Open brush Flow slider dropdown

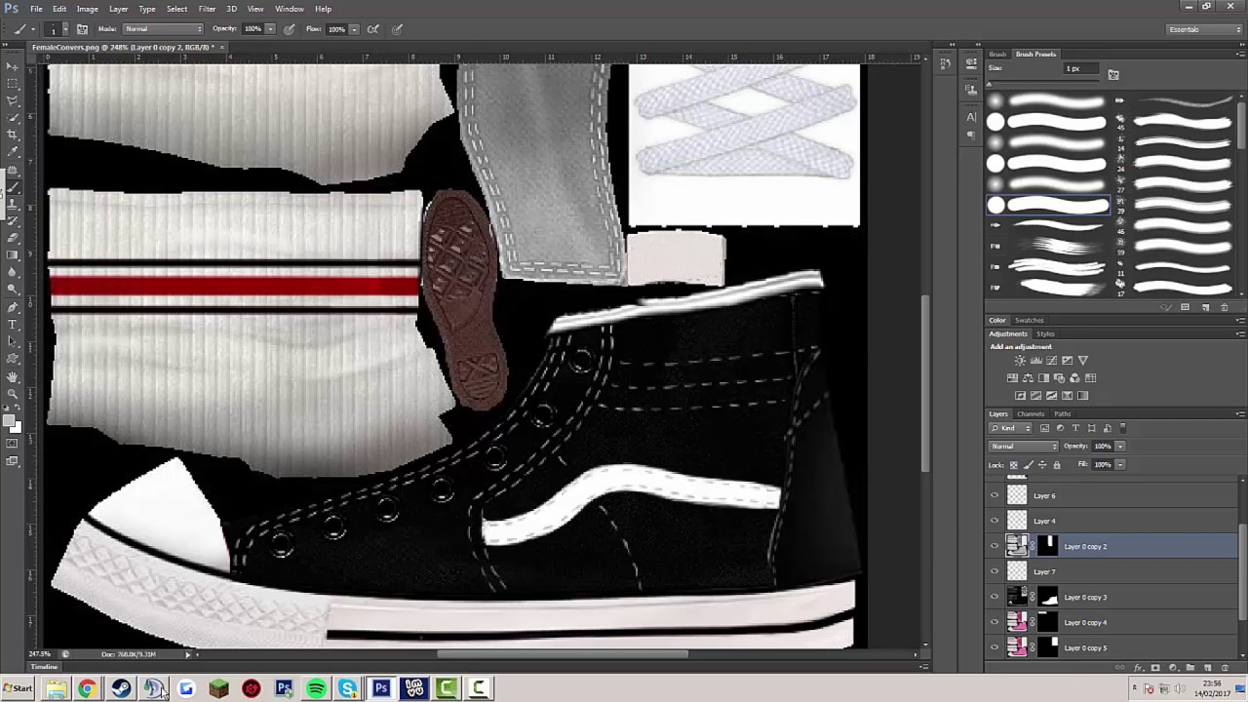coord(354,29)
